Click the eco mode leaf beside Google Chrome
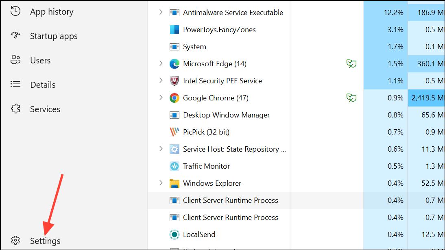 351,98
